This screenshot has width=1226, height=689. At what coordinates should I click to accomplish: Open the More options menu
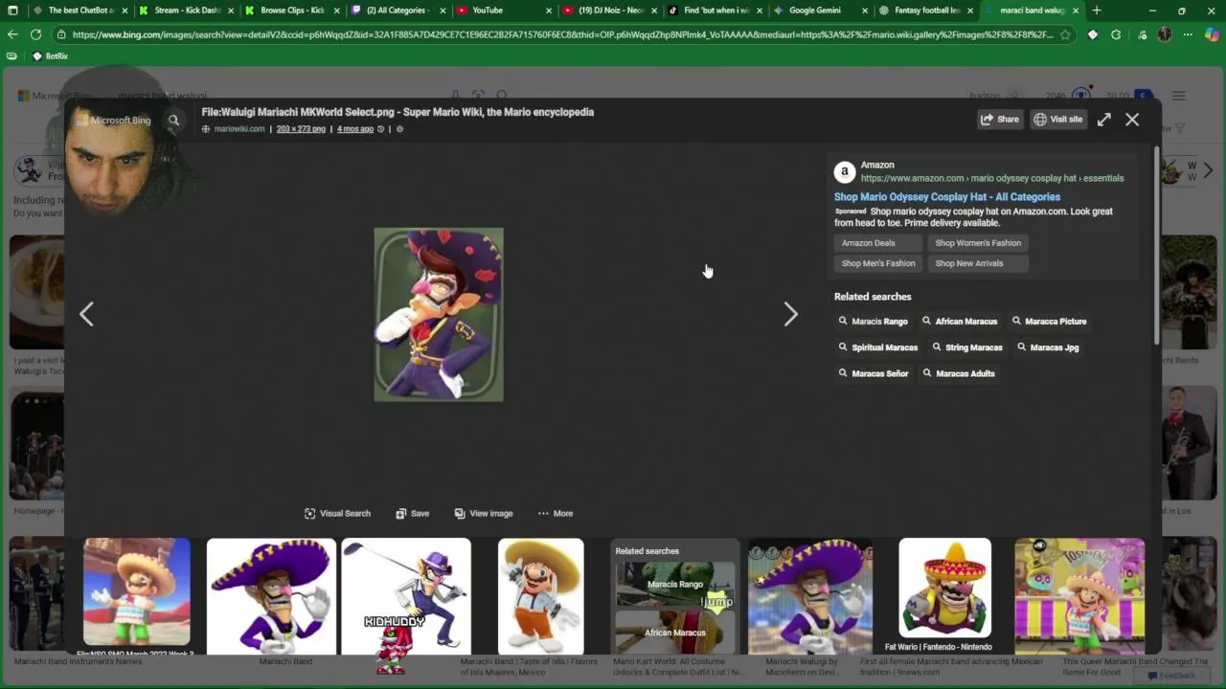pos(556,514)
